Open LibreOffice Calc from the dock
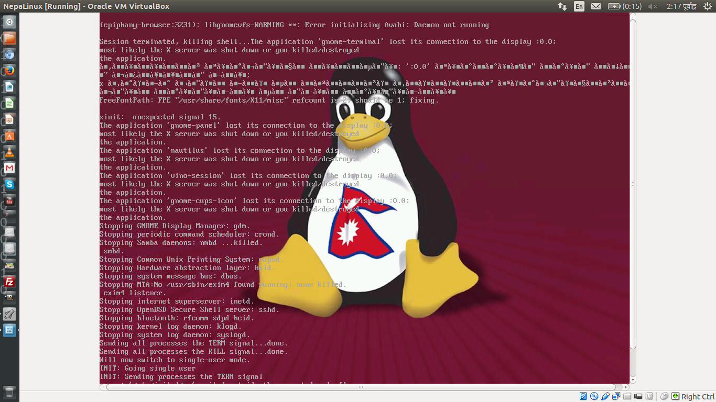This screenshot has height=402, width=716. pos(9,103)
